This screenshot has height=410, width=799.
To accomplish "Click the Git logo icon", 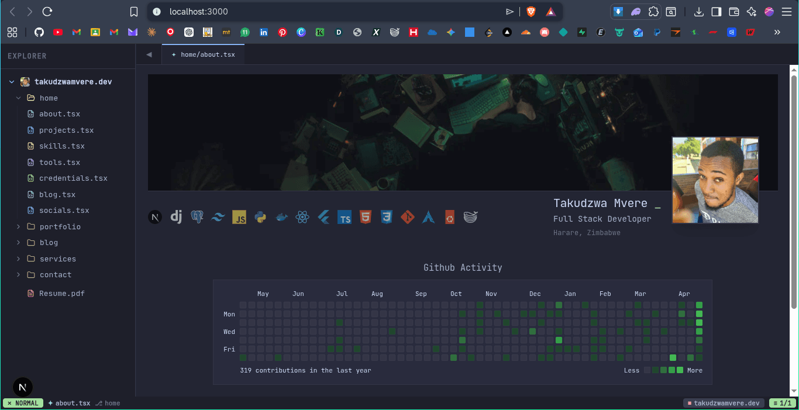I will (408, 217).
